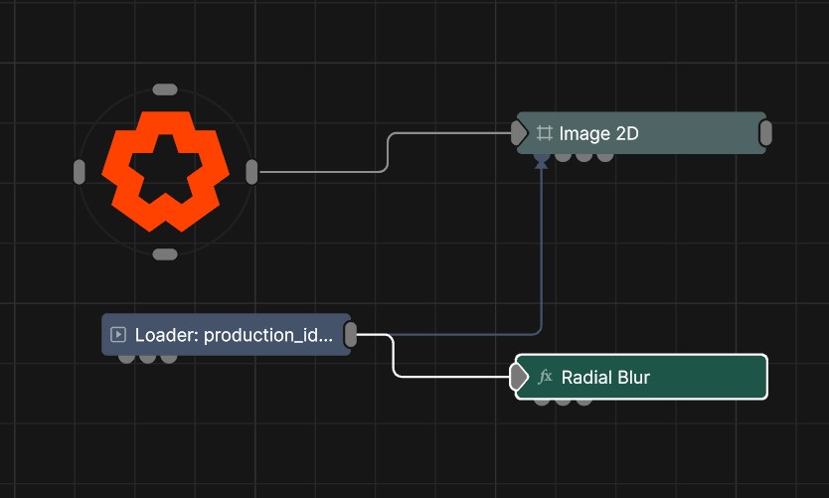Click the Loader node right output port
The height and width of the screenshot is (498, 829).
point(351,335)
